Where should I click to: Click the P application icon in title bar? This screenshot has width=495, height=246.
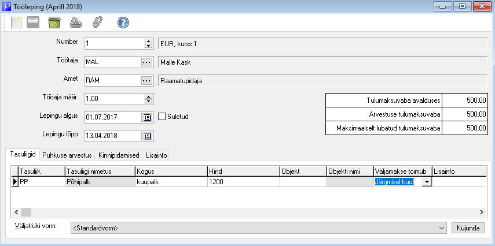point(6,6)
